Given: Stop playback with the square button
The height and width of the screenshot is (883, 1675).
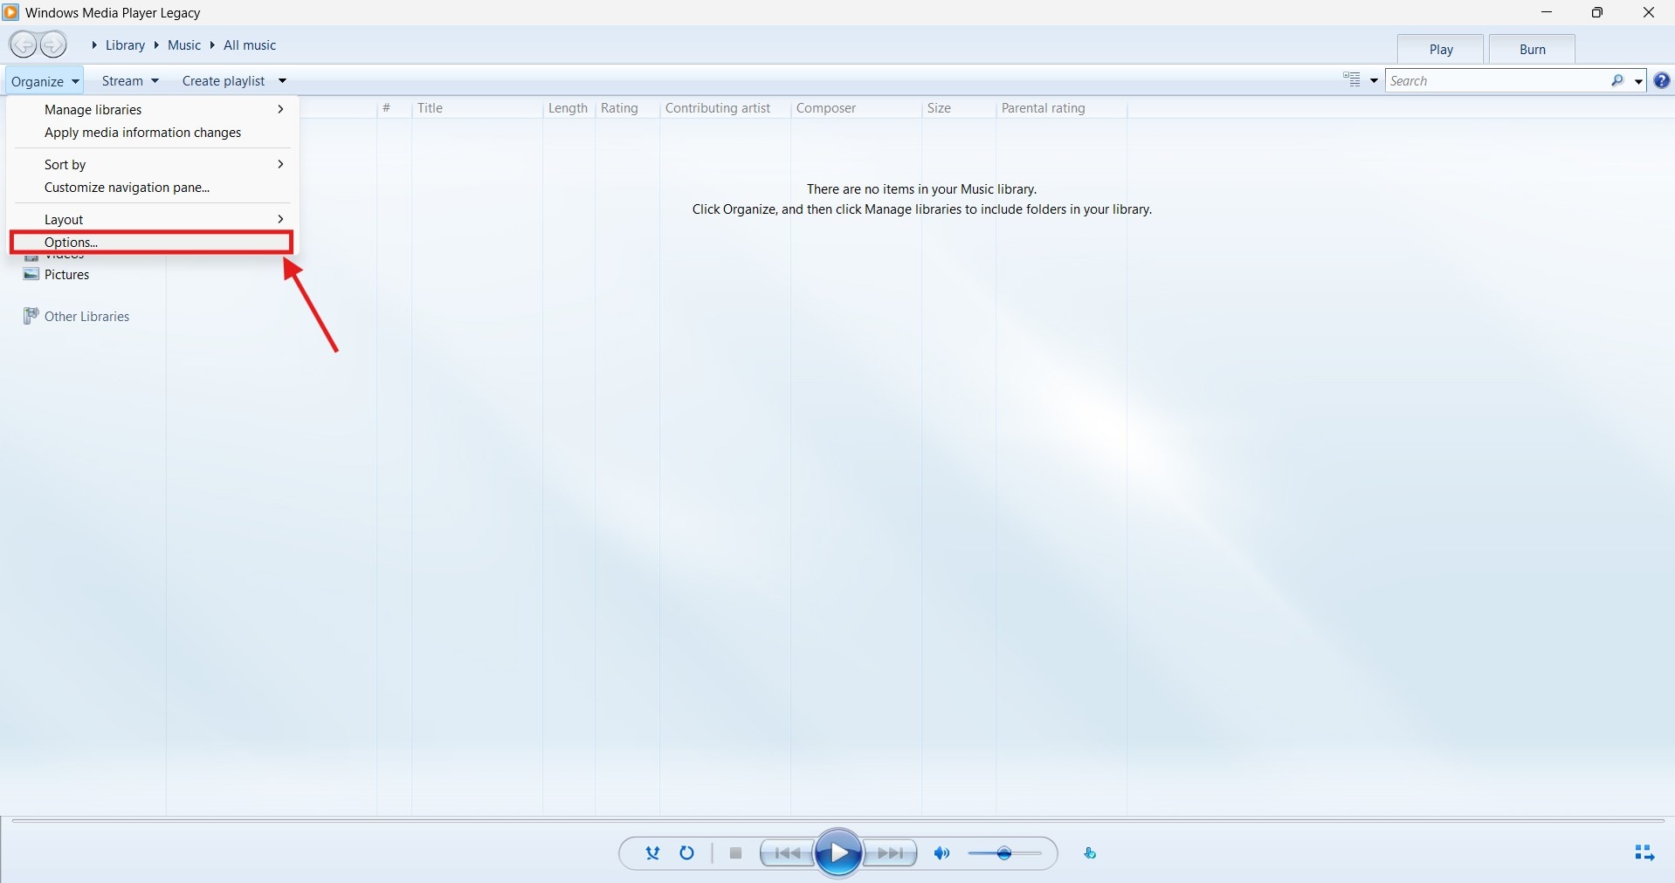Looking at the screenshot, I should 736,853.
